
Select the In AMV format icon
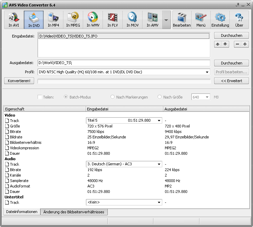(152, 20)
